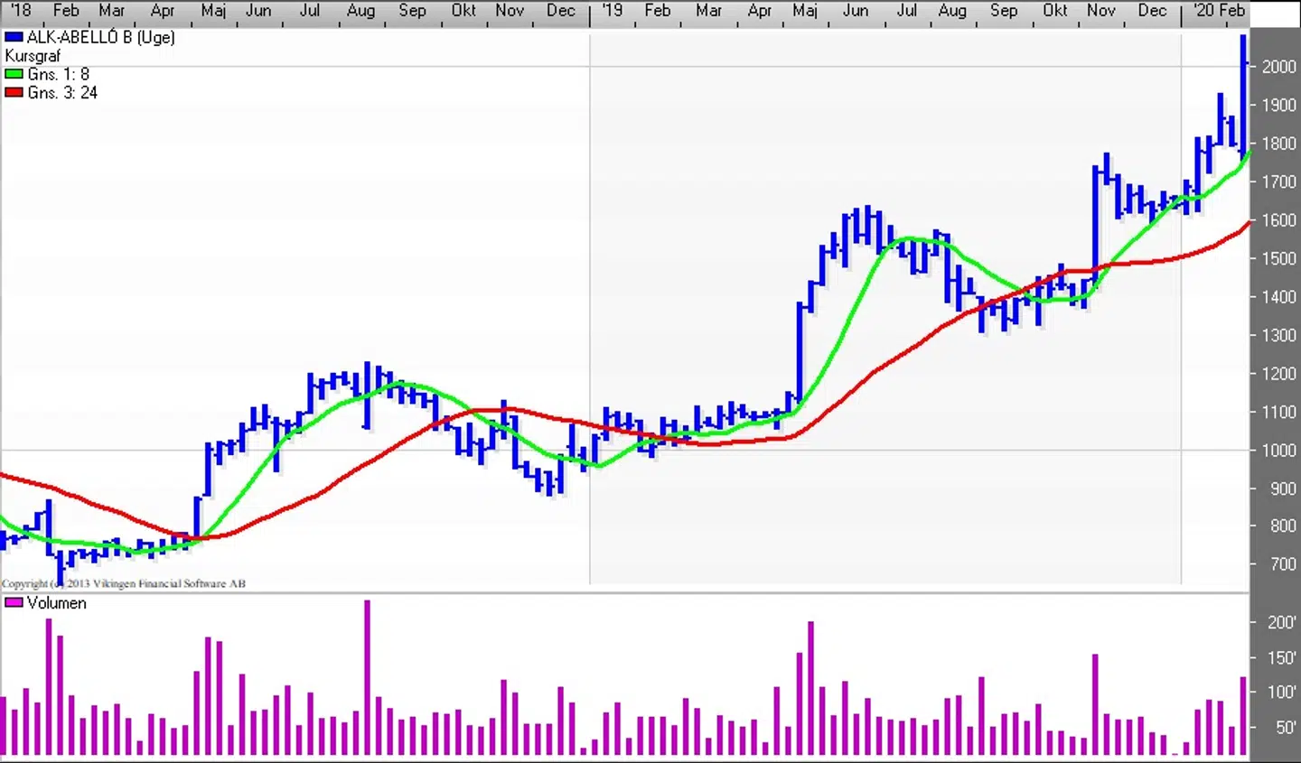The image size is (1301, 763).
Task: Click the '19 year marker on the time axis
Action: (x=612, y=11)
